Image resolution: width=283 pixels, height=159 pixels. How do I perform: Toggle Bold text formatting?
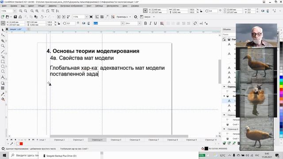(145, 23)
